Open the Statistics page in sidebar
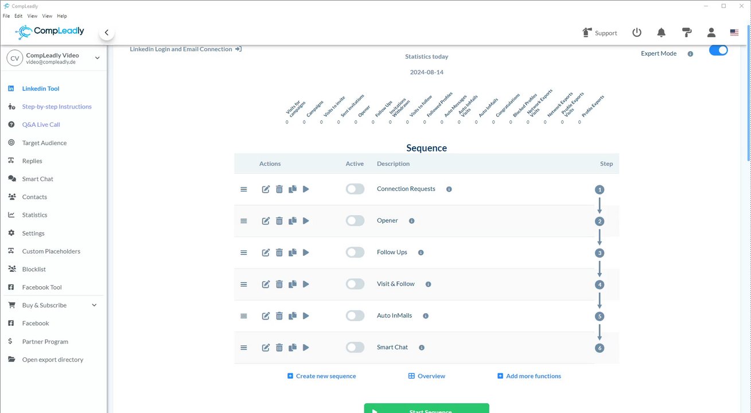The image size is (751, 413). click(x=34, y=215)
